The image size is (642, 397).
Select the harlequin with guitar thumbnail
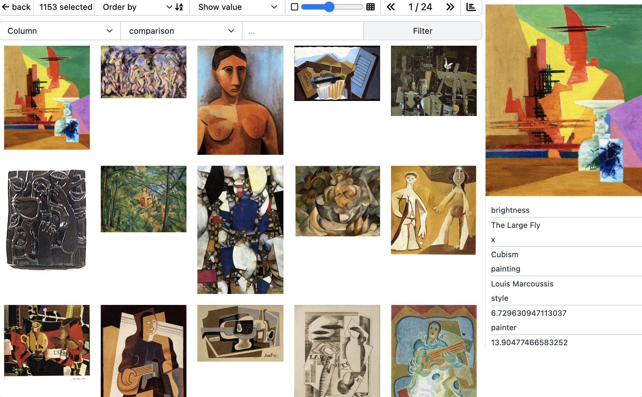coord(143,351)
